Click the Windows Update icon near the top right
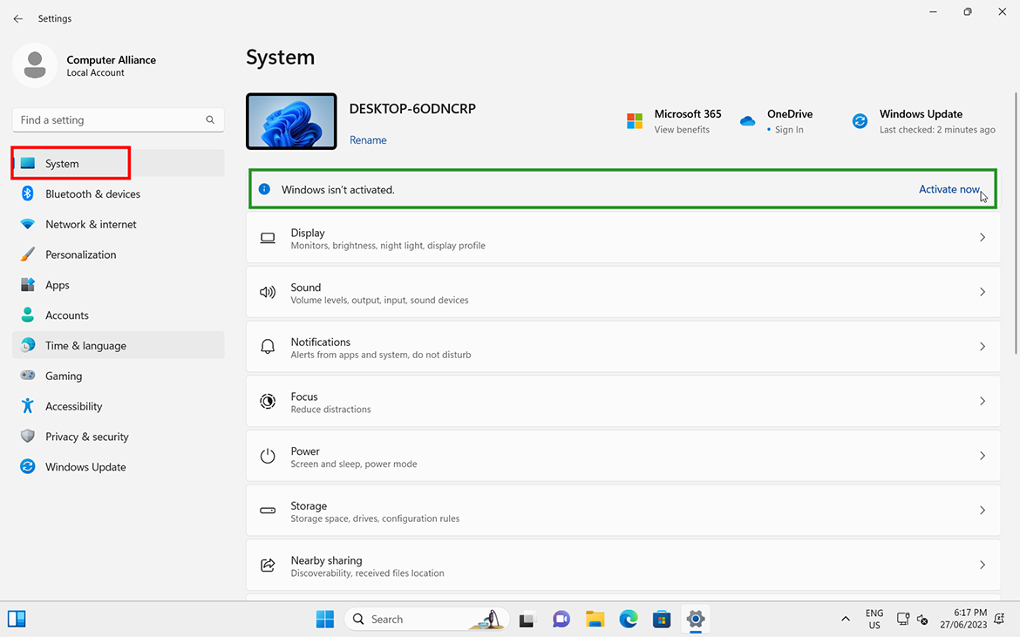 click(860, 120)
